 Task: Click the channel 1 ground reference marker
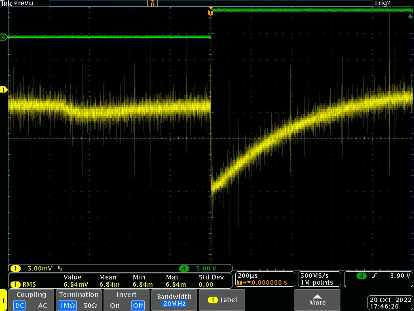tap(4, 89)
